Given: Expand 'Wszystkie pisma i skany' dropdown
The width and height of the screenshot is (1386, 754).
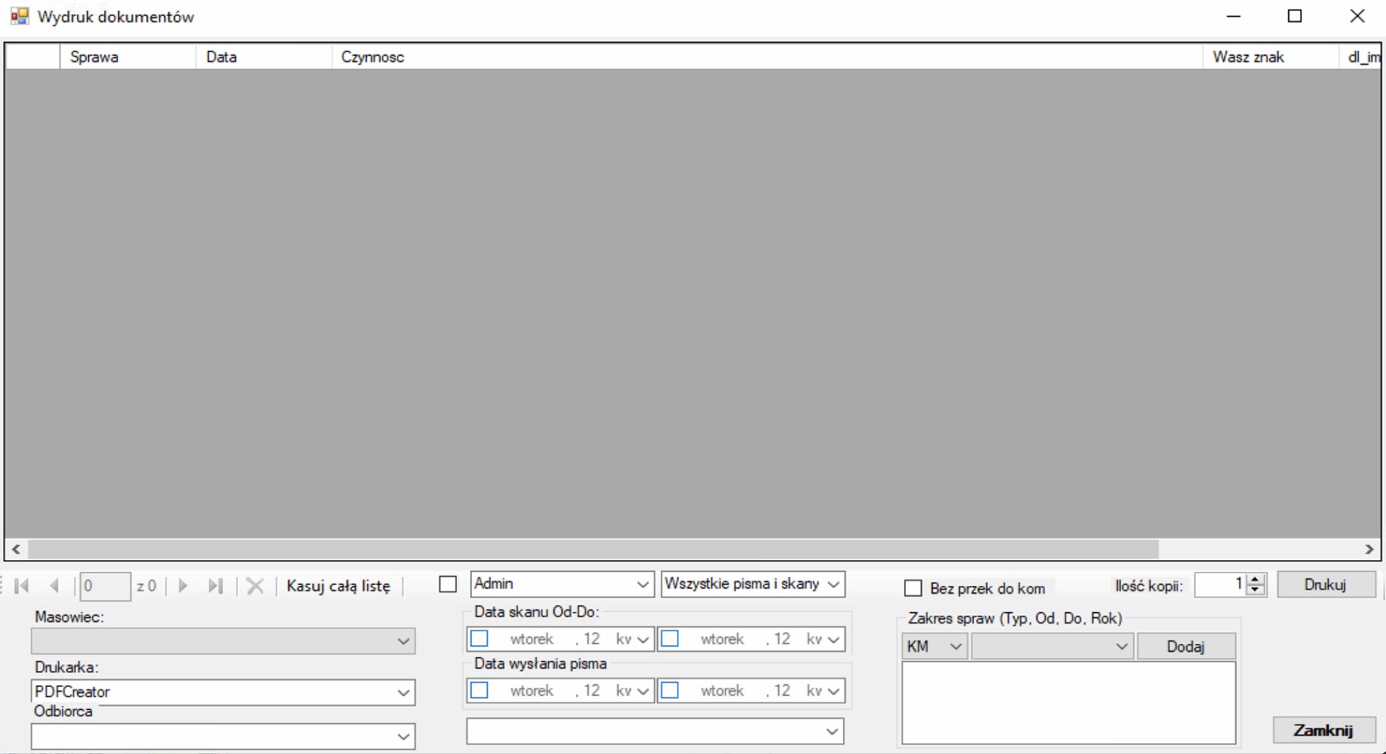Looking at the screenshot, I should click(833, 584).
